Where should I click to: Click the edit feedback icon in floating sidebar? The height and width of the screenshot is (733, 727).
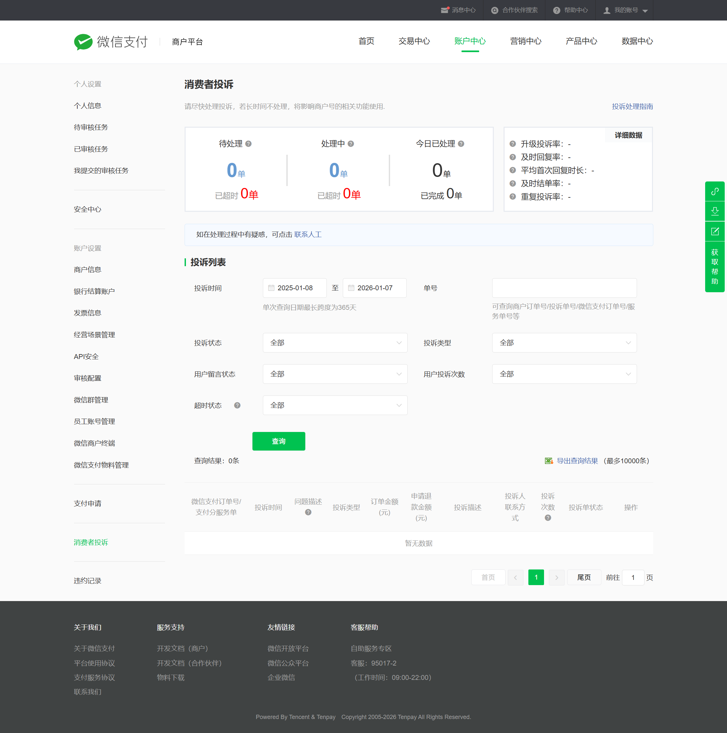715,231
